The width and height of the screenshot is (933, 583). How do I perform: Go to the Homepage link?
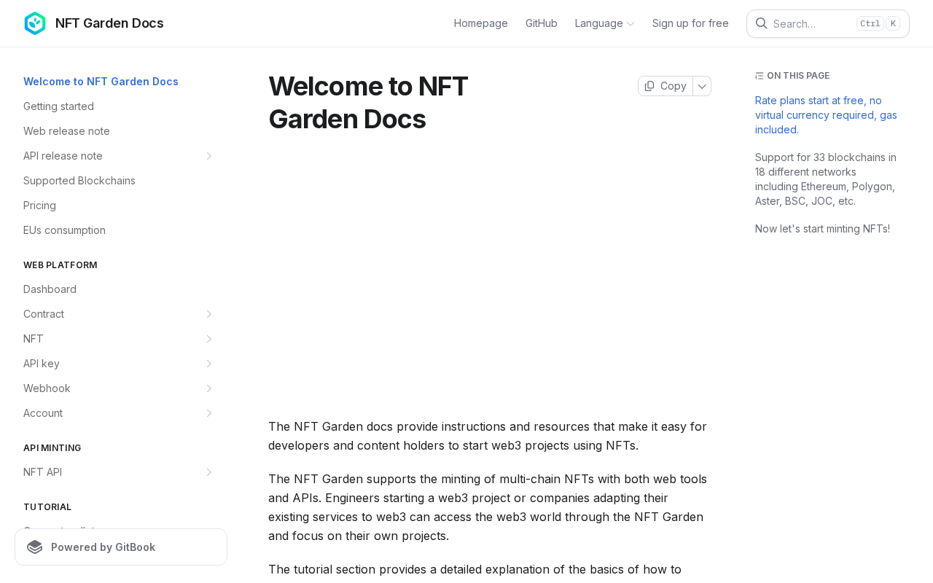481,23
